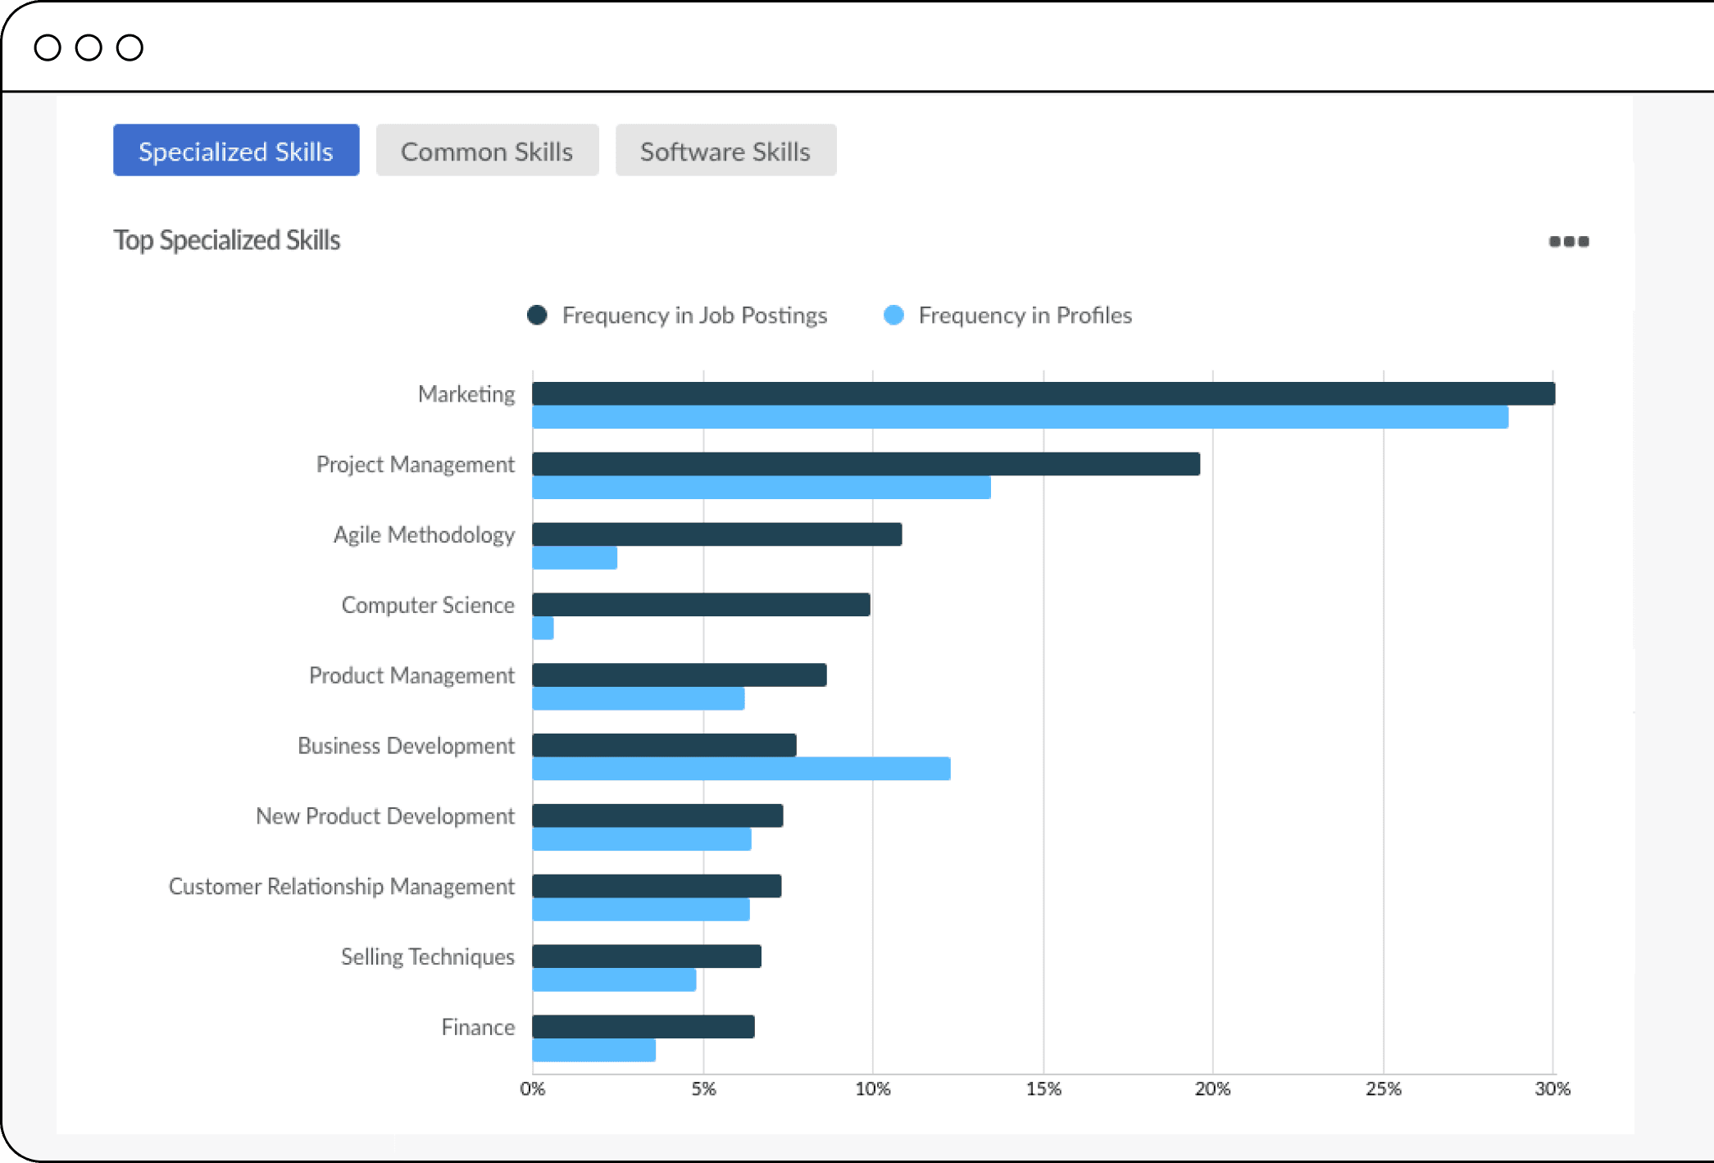1714x1163 pixels.
Task: Click the New Product Development profiles bar
Action: [642, 839]
